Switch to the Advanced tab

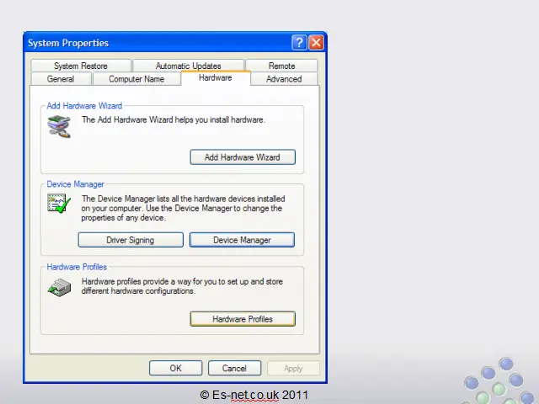click(284, 79)
